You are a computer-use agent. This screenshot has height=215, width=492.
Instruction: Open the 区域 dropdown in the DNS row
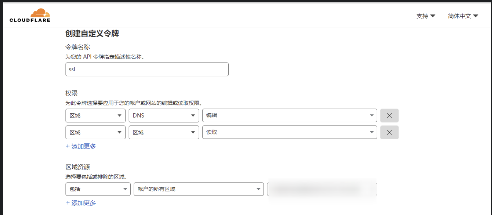(95, 115)
